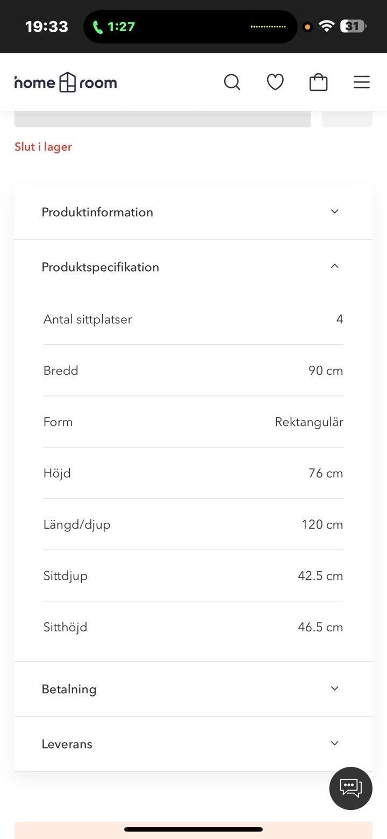
Task: Tap the Leverans section heading
Action: click(x=67, y=744)
